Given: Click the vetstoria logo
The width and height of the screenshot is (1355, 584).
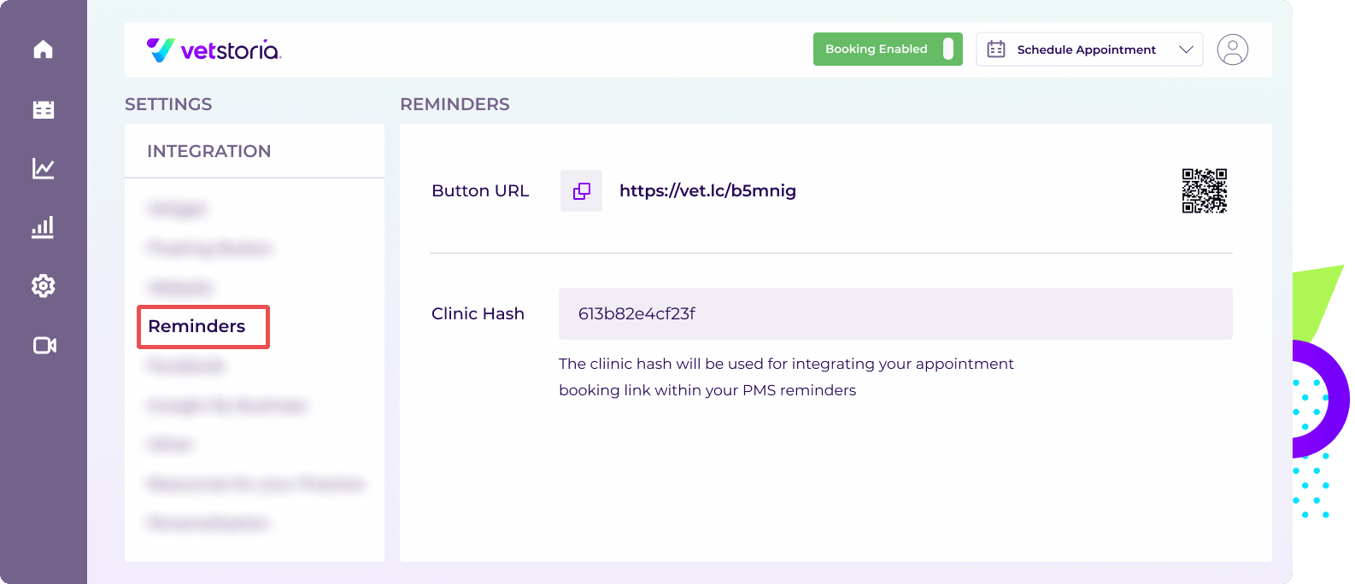Looking at the screenshot, I should 214,50.
